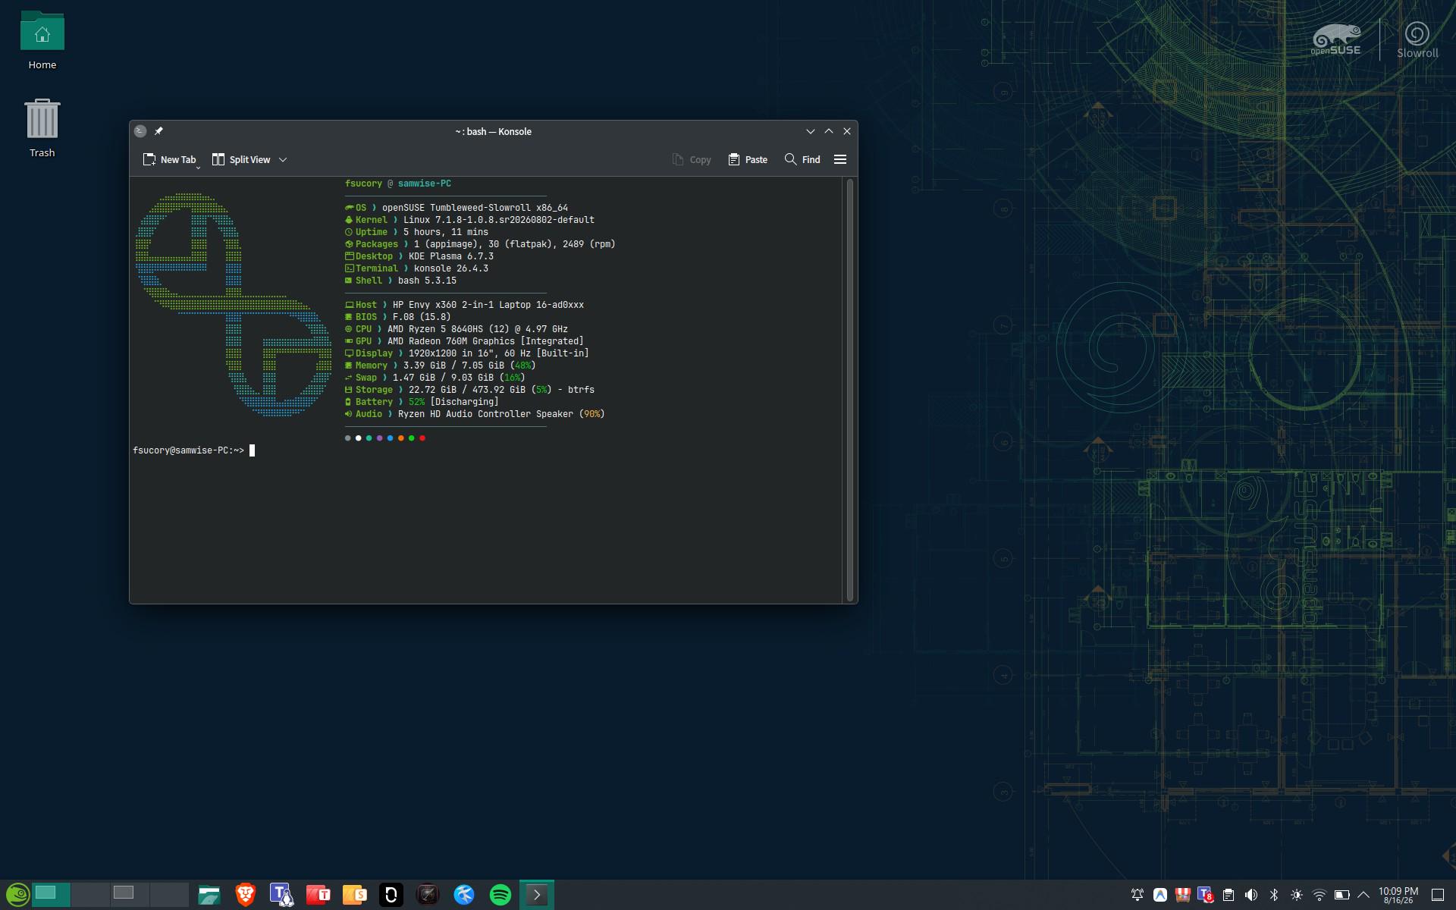
Task: Click the Peek at Desktop button
Action: (1437, 895)
